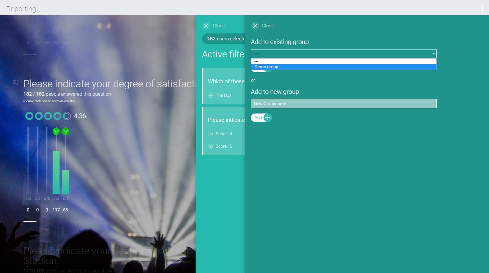The height and width of the screenshot is (273, 489).
Task: Focus the New Groupname input field
Action: click(343, 104)
